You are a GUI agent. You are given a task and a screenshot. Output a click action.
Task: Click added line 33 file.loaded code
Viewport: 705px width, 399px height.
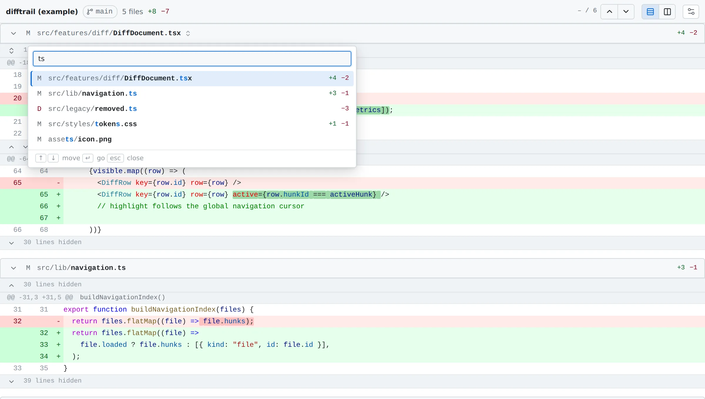(205, 345)
